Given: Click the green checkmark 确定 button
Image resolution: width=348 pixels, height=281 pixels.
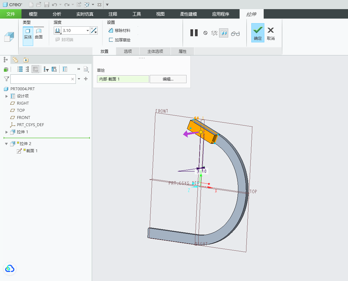Looking at the screenshot, I should pos(258,33).
